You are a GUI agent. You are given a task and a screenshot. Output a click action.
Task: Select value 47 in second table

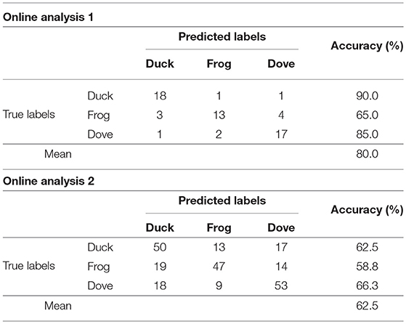click(x=219, y=266)
